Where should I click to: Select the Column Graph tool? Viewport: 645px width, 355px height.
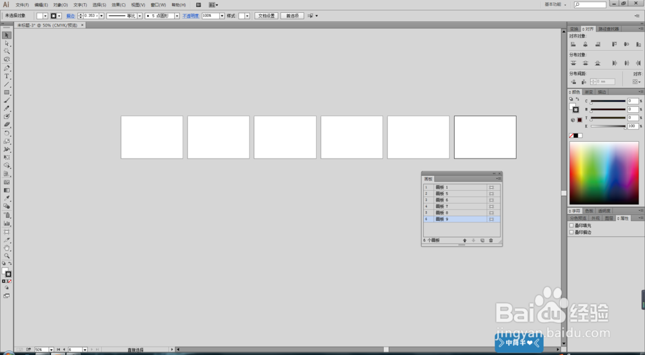coord(6,224)
